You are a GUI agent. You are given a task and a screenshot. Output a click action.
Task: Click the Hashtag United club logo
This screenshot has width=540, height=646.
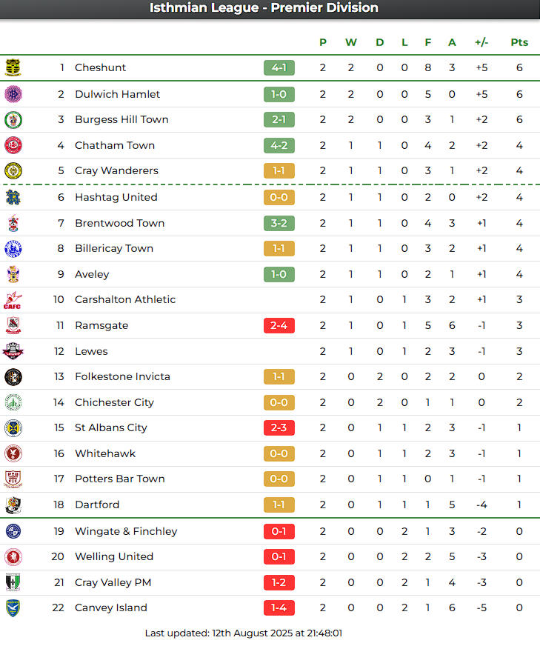(13, 197)
